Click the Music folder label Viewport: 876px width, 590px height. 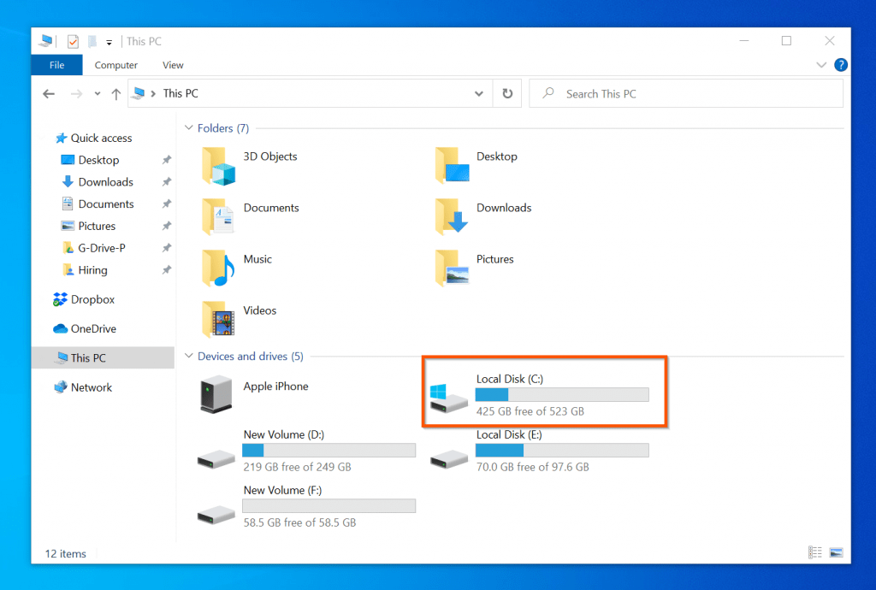coord(257,259)
